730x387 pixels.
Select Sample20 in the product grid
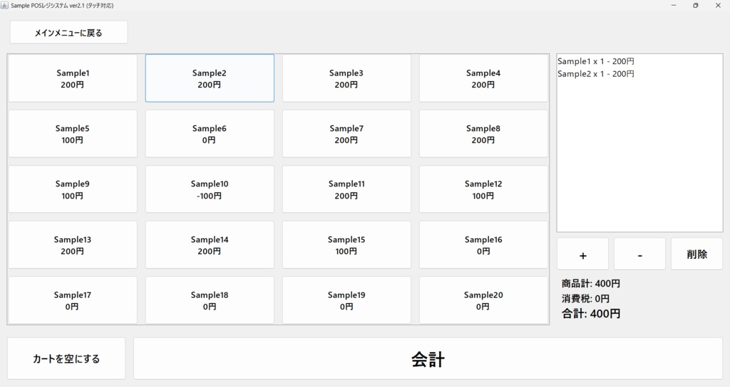point(483,300)
